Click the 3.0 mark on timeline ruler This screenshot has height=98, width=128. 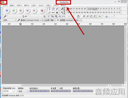[55, 24]
